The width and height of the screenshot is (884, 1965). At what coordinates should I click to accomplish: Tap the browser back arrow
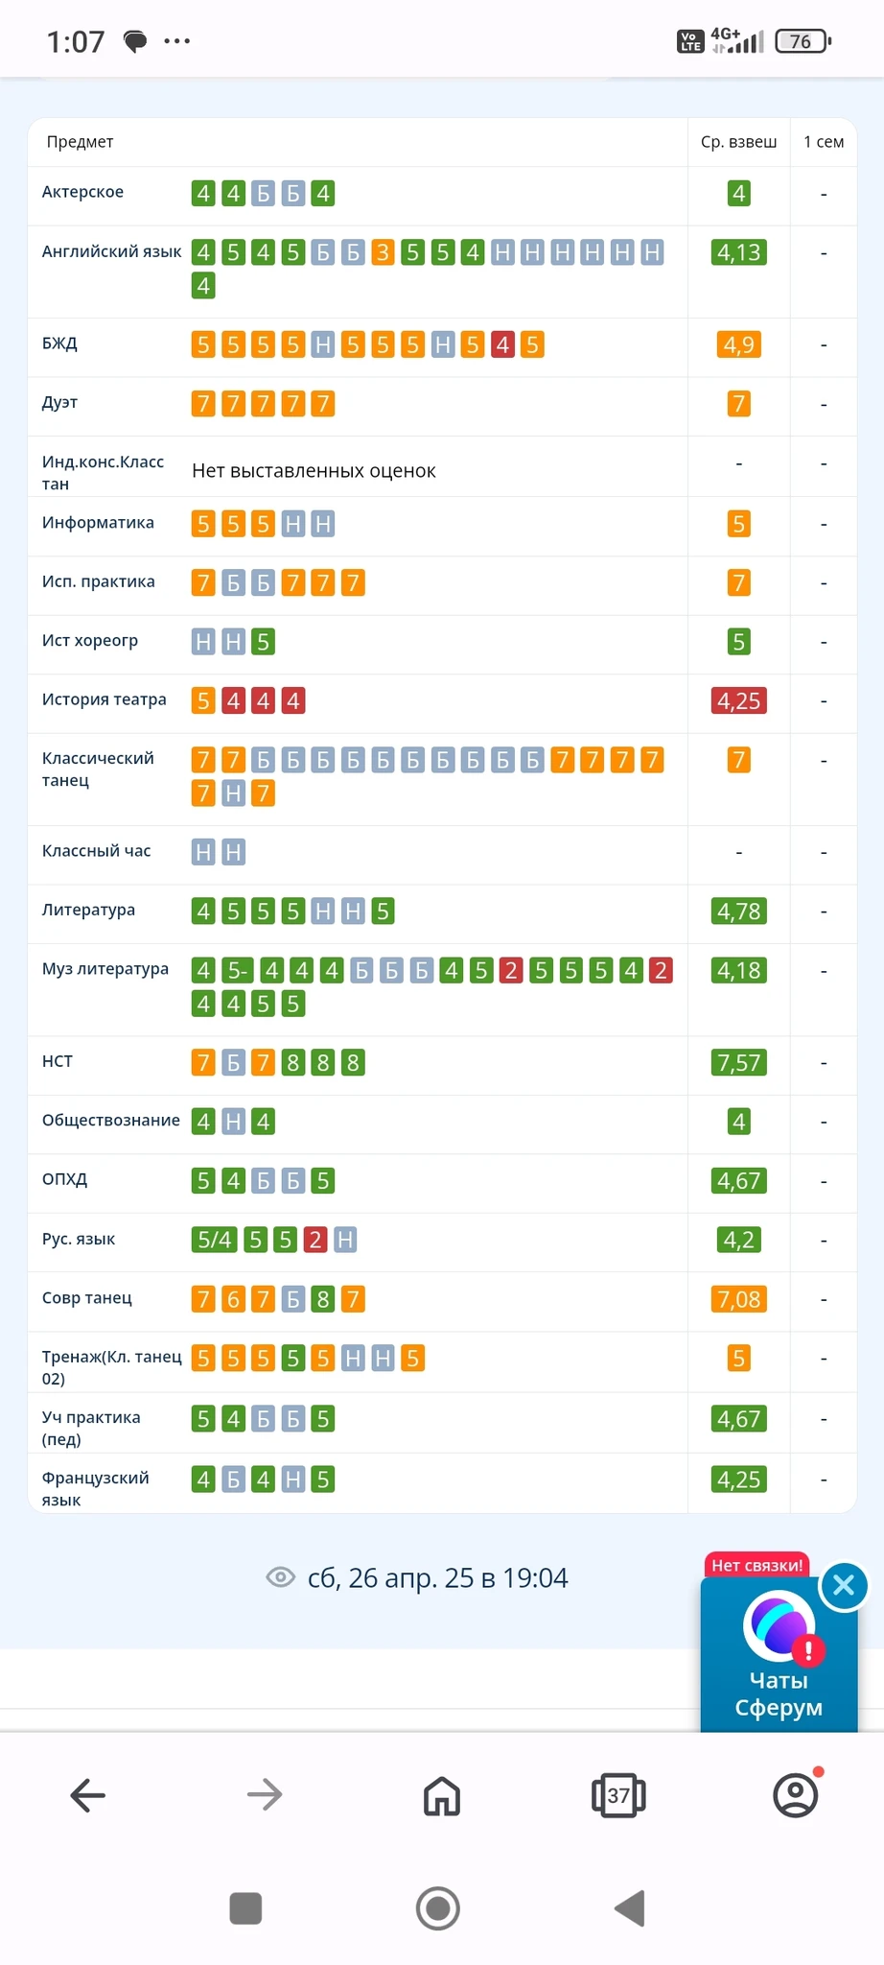(87, 1794)
